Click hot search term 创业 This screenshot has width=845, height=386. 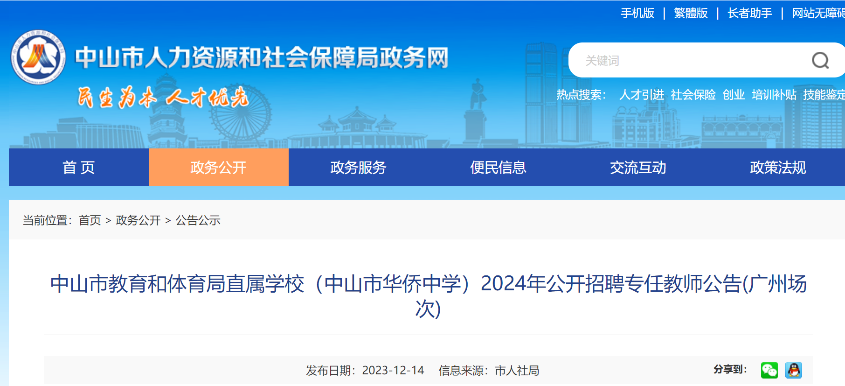click(x=734, y=95)
